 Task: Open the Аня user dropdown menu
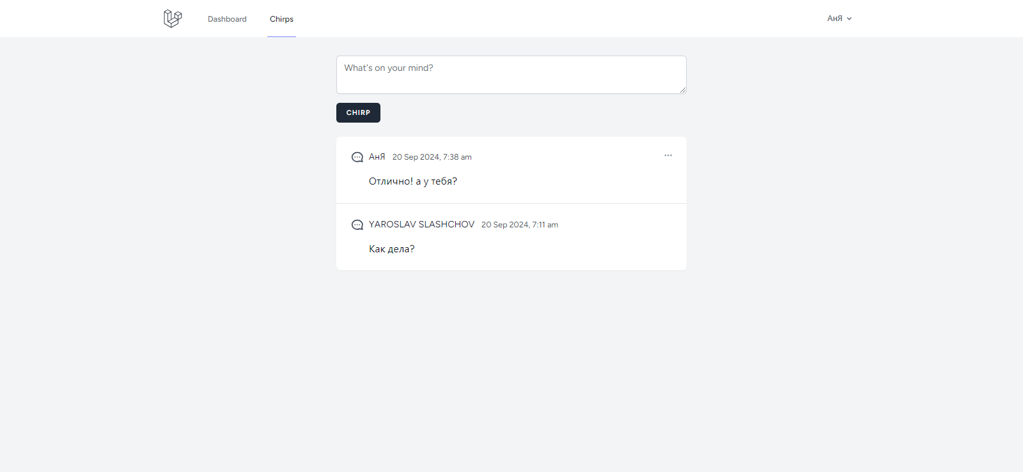(839, 19)
